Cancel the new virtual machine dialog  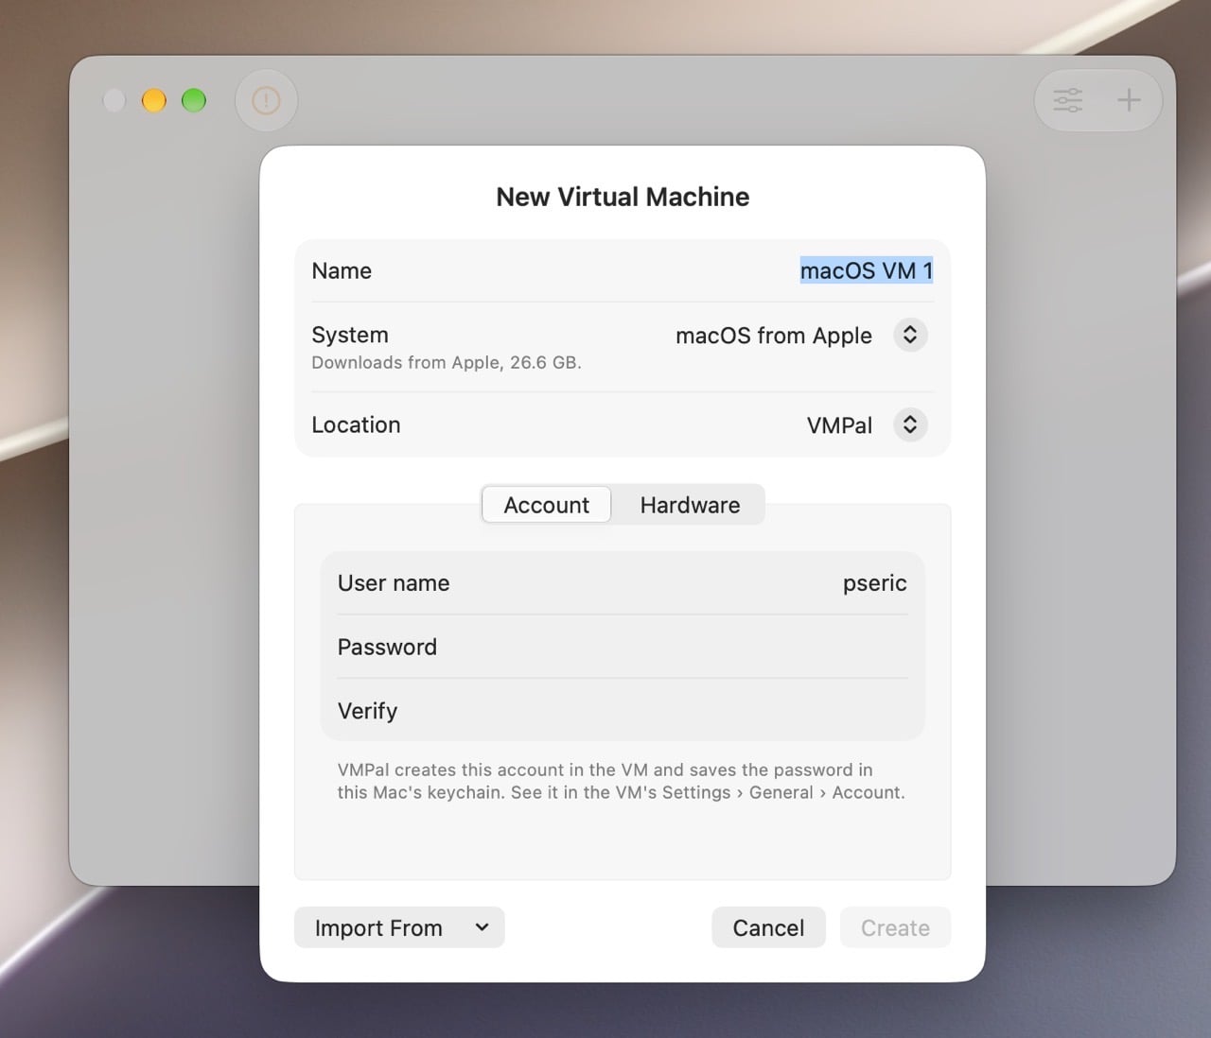click(768, 927)
